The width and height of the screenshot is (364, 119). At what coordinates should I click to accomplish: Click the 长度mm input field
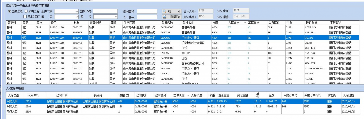click(147, 17)
